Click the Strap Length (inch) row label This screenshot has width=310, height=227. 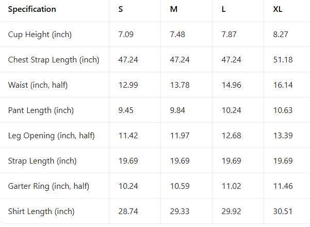click(x=42, y=161)
